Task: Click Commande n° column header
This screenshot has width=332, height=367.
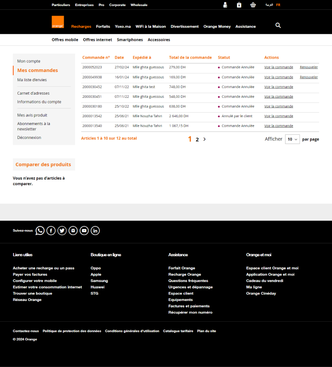Action: pyautogui.click(x=96, y=57)
